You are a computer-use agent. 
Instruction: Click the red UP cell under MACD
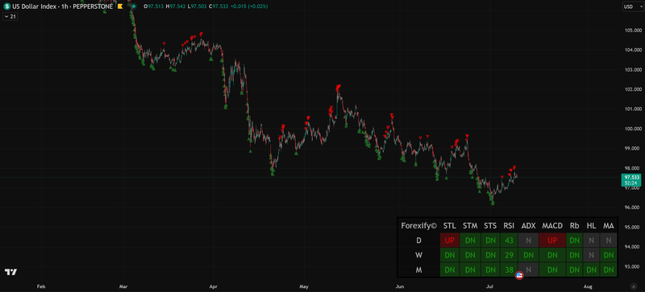click(x=552, y=241)
